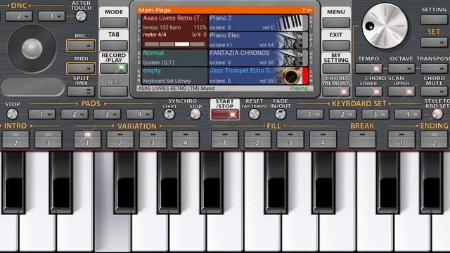Click the trumpet thumbnail image

291,76
